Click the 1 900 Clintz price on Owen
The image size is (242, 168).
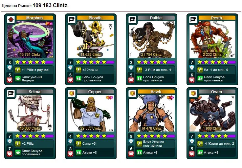[x=212, y=128]
